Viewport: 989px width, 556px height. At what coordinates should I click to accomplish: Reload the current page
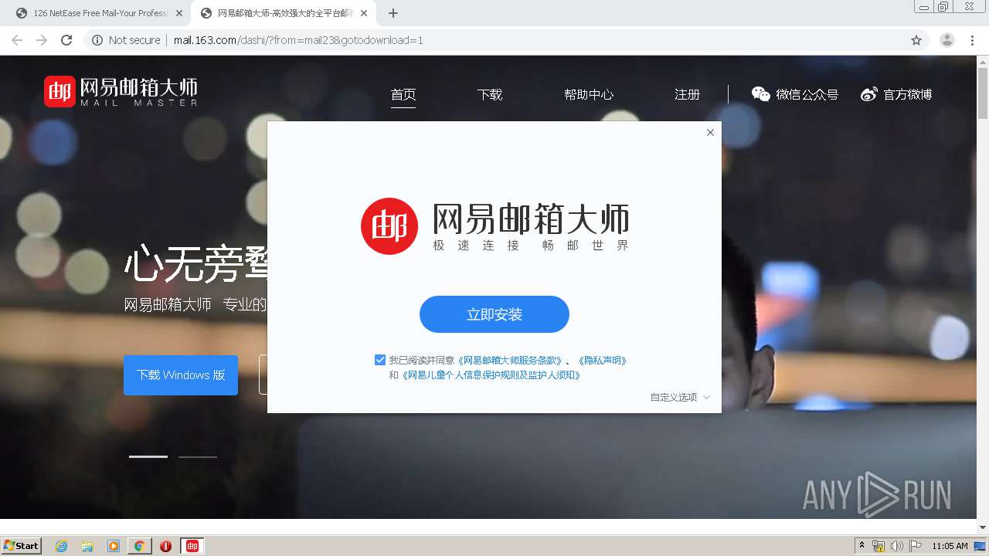66,40
